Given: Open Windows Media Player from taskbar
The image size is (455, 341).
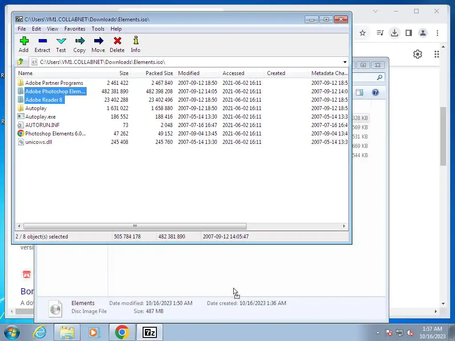Looking at the screenshot, I should click(94, 332).
